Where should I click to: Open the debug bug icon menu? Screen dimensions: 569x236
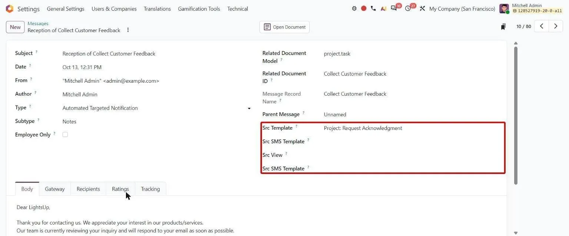pyautogui.click(x=354, y=8)
